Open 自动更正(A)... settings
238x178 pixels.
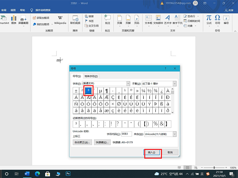pos(82,142)
